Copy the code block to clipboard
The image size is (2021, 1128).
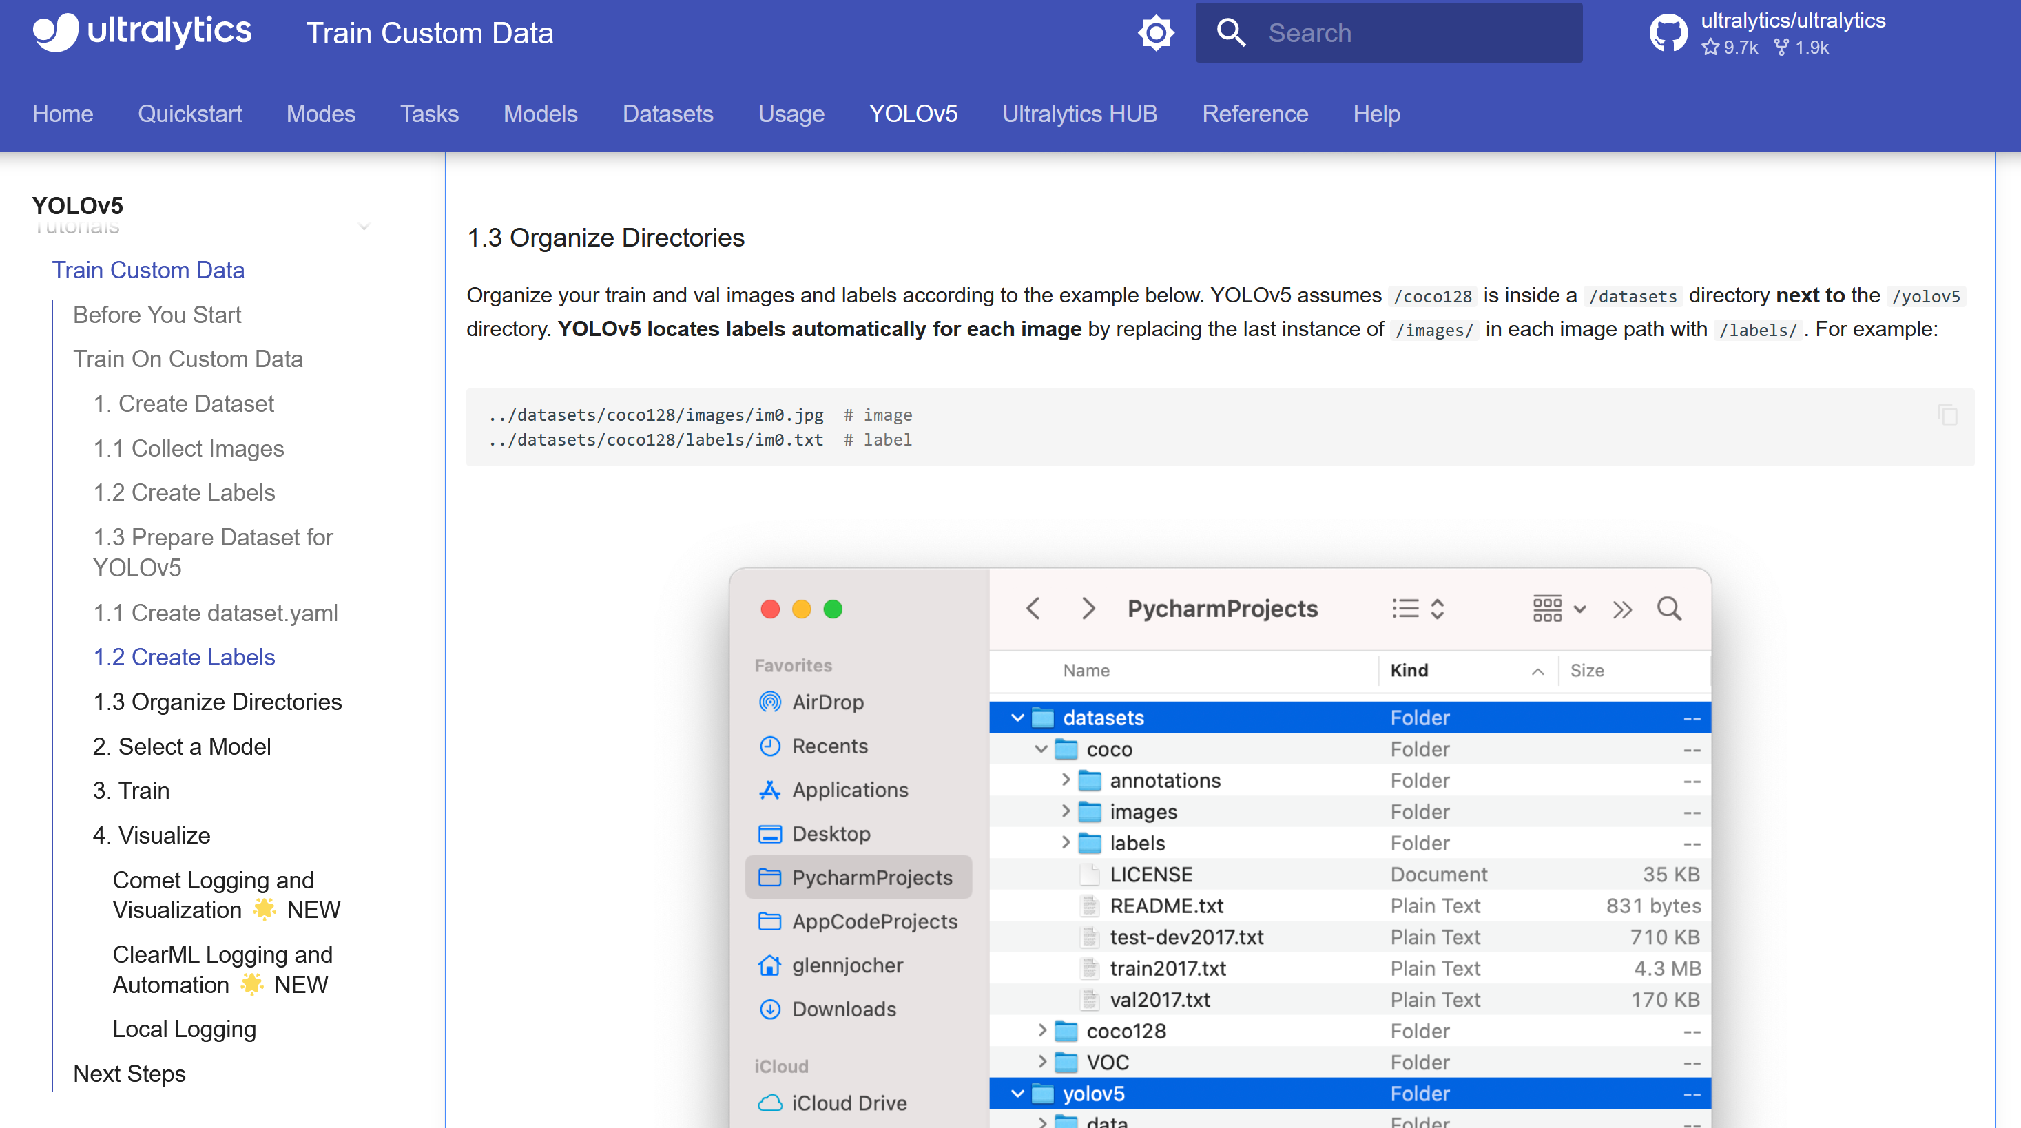[1947, 414]
